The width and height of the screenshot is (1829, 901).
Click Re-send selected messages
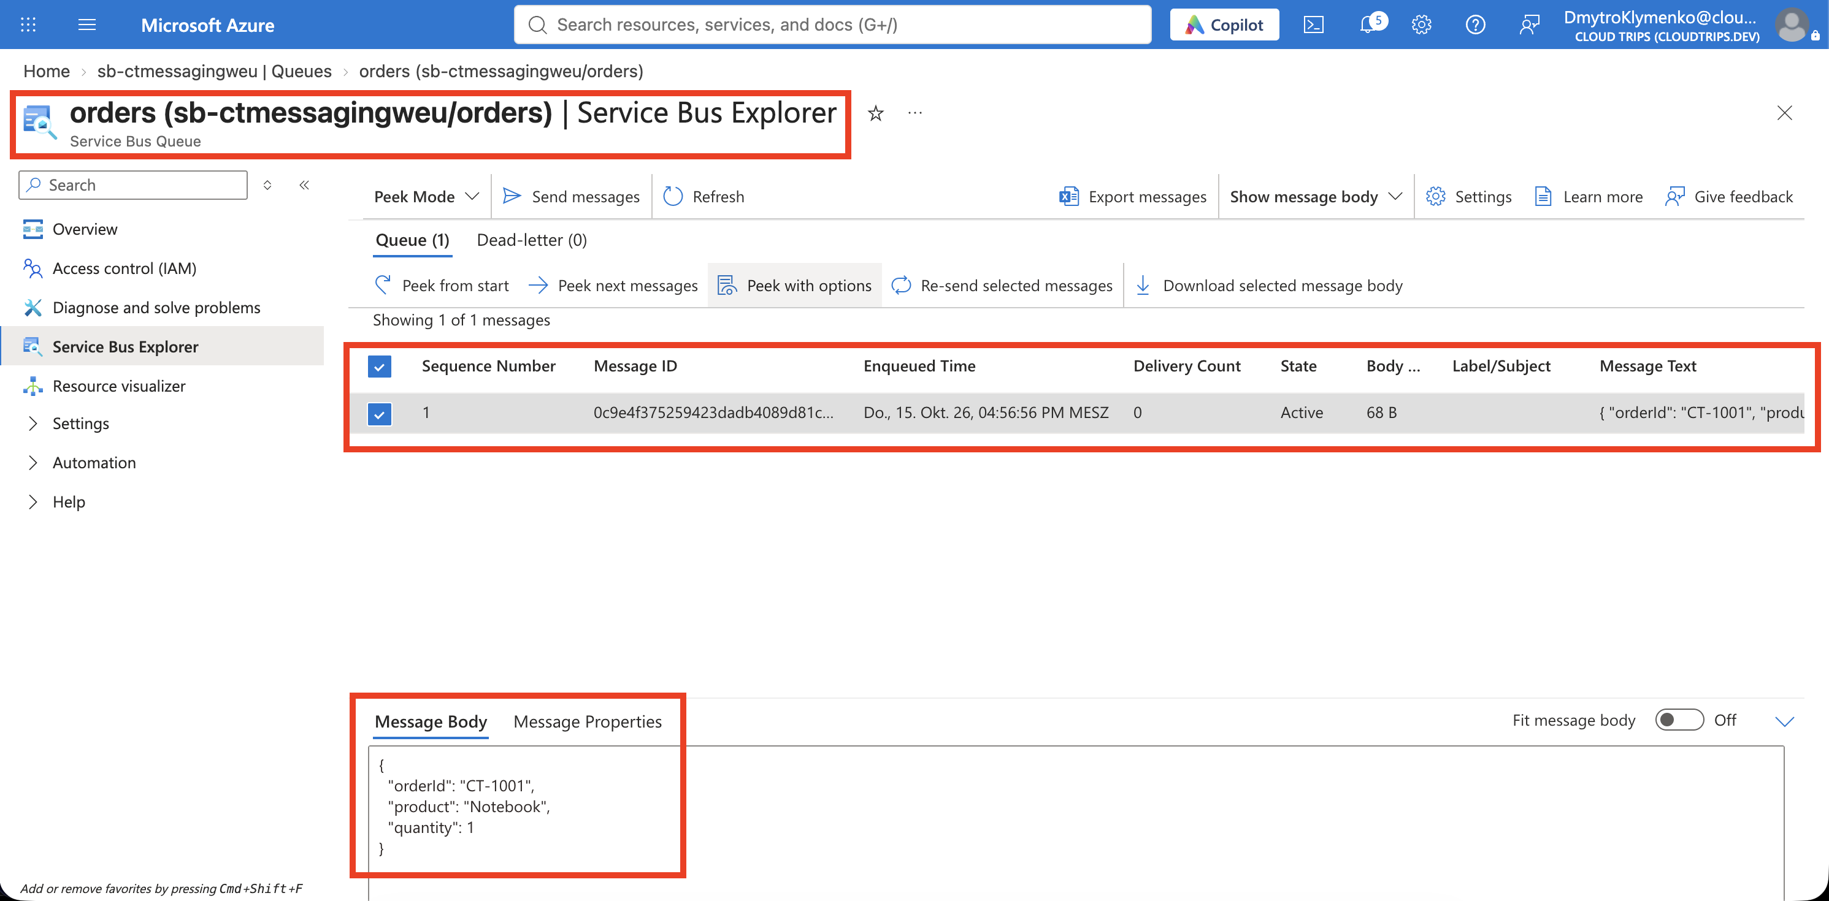pos(1002,285)
